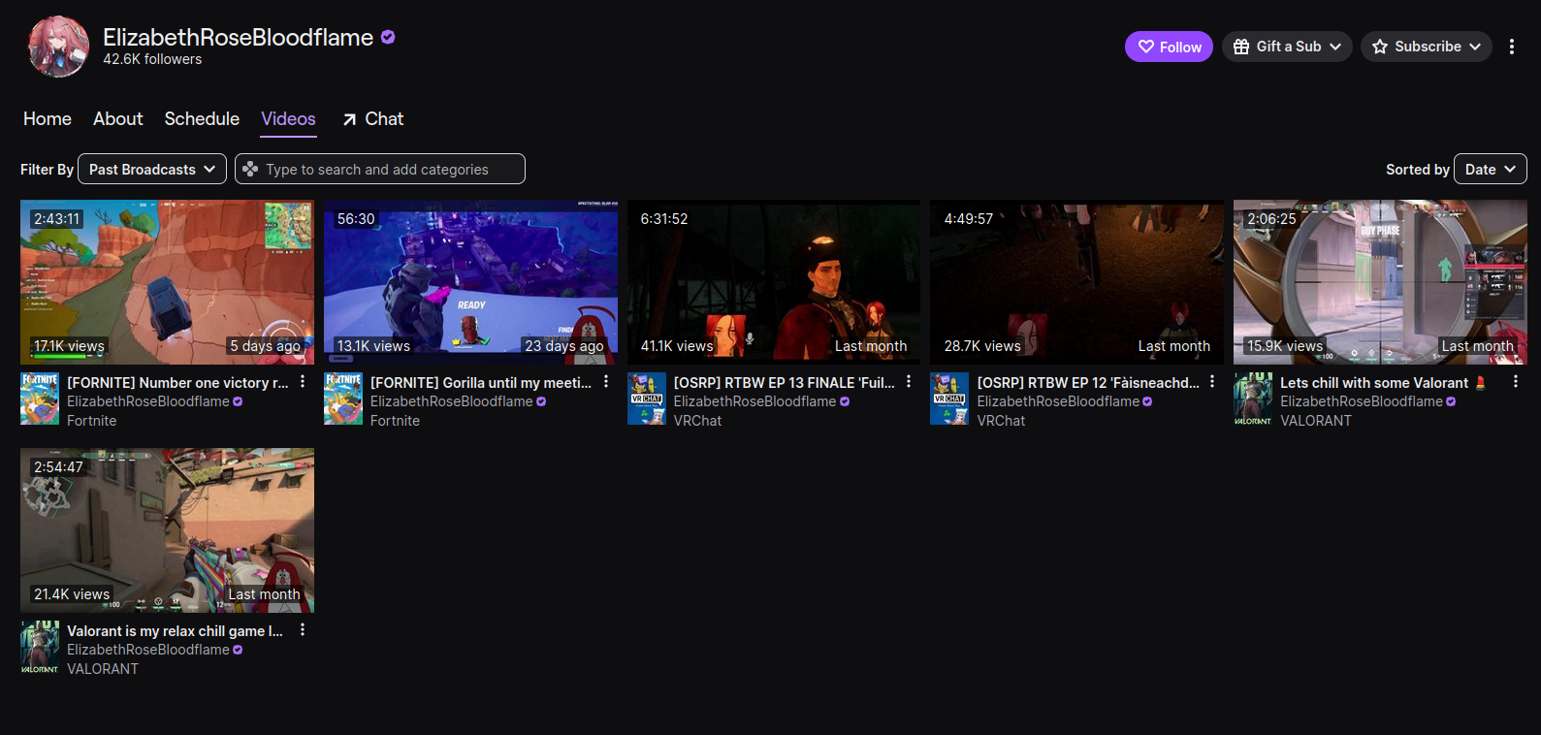Click Fortnite game cover beside first video

pyautogui.click(x=40, y=399)
